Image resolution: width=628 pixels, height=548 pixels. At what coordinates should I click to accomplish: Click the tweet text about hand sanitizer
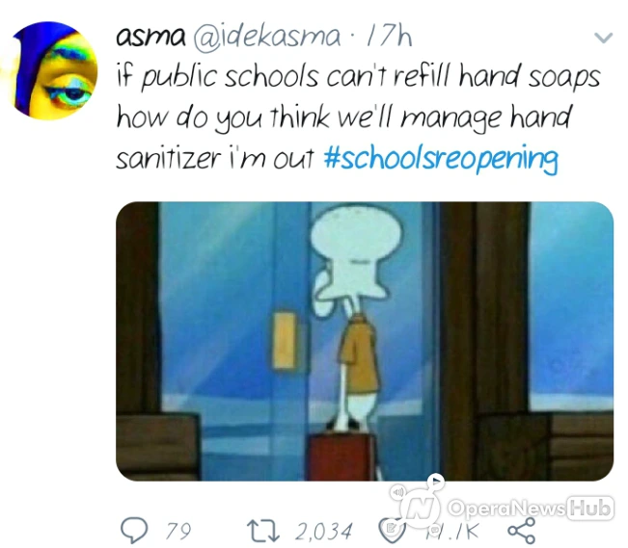click(x=358, y=117)
